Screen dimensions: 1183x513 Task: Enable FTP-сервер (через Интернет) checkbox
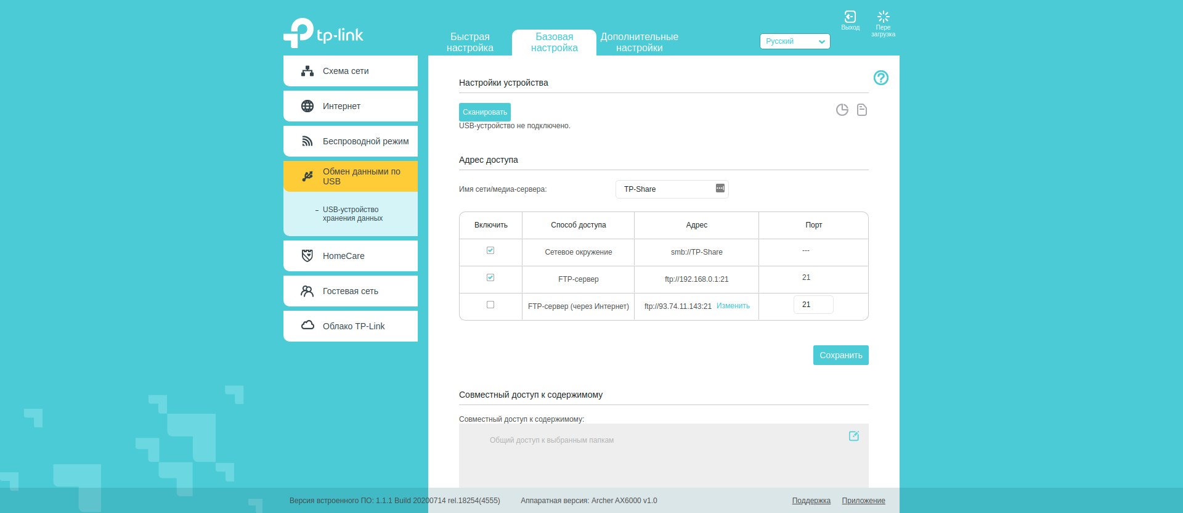[x=490, y=305]
